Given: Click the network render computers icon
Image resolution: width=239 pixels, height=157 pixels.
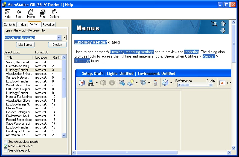Looking at the screenshot, I should [91, 83].
